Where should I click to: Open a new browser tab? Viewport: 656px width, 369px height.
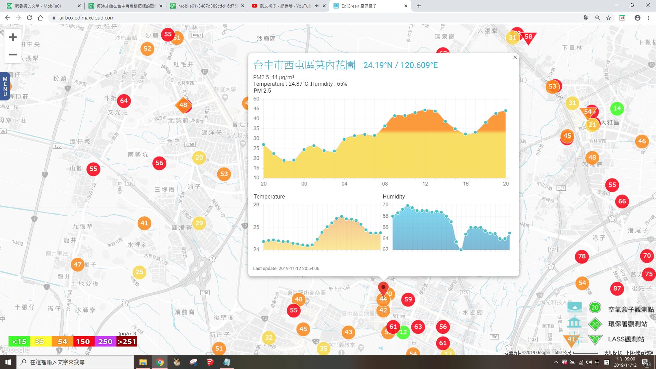point(419,6)
